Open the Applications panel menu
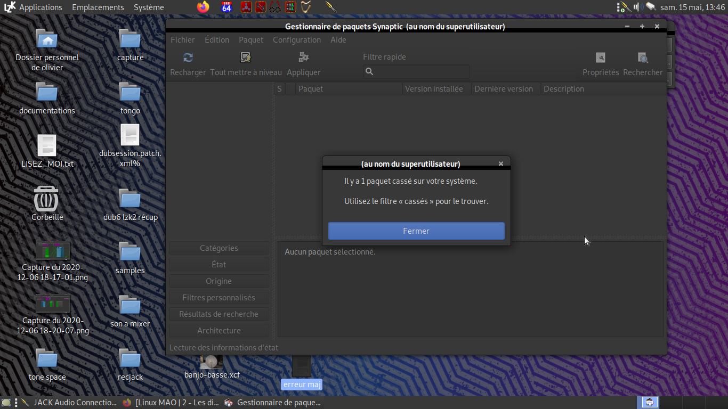The width and height of the screenshot is (728, 409). tap(41, 7)
